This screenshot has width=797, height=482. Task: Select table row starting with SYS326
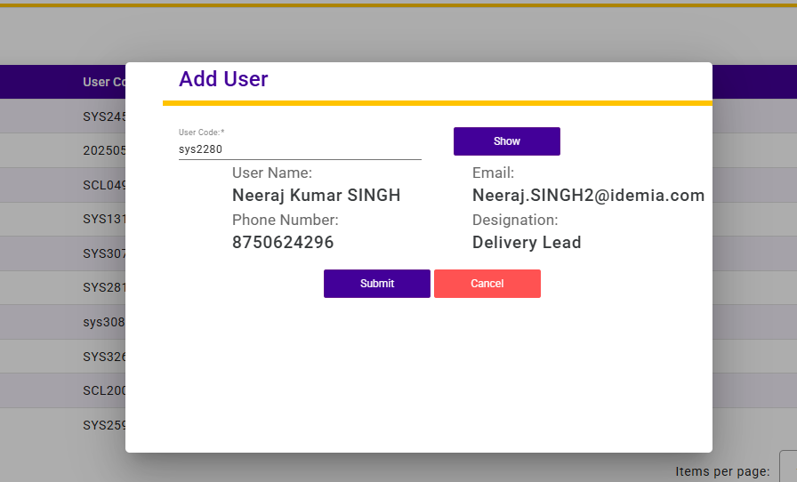(104, 357)
